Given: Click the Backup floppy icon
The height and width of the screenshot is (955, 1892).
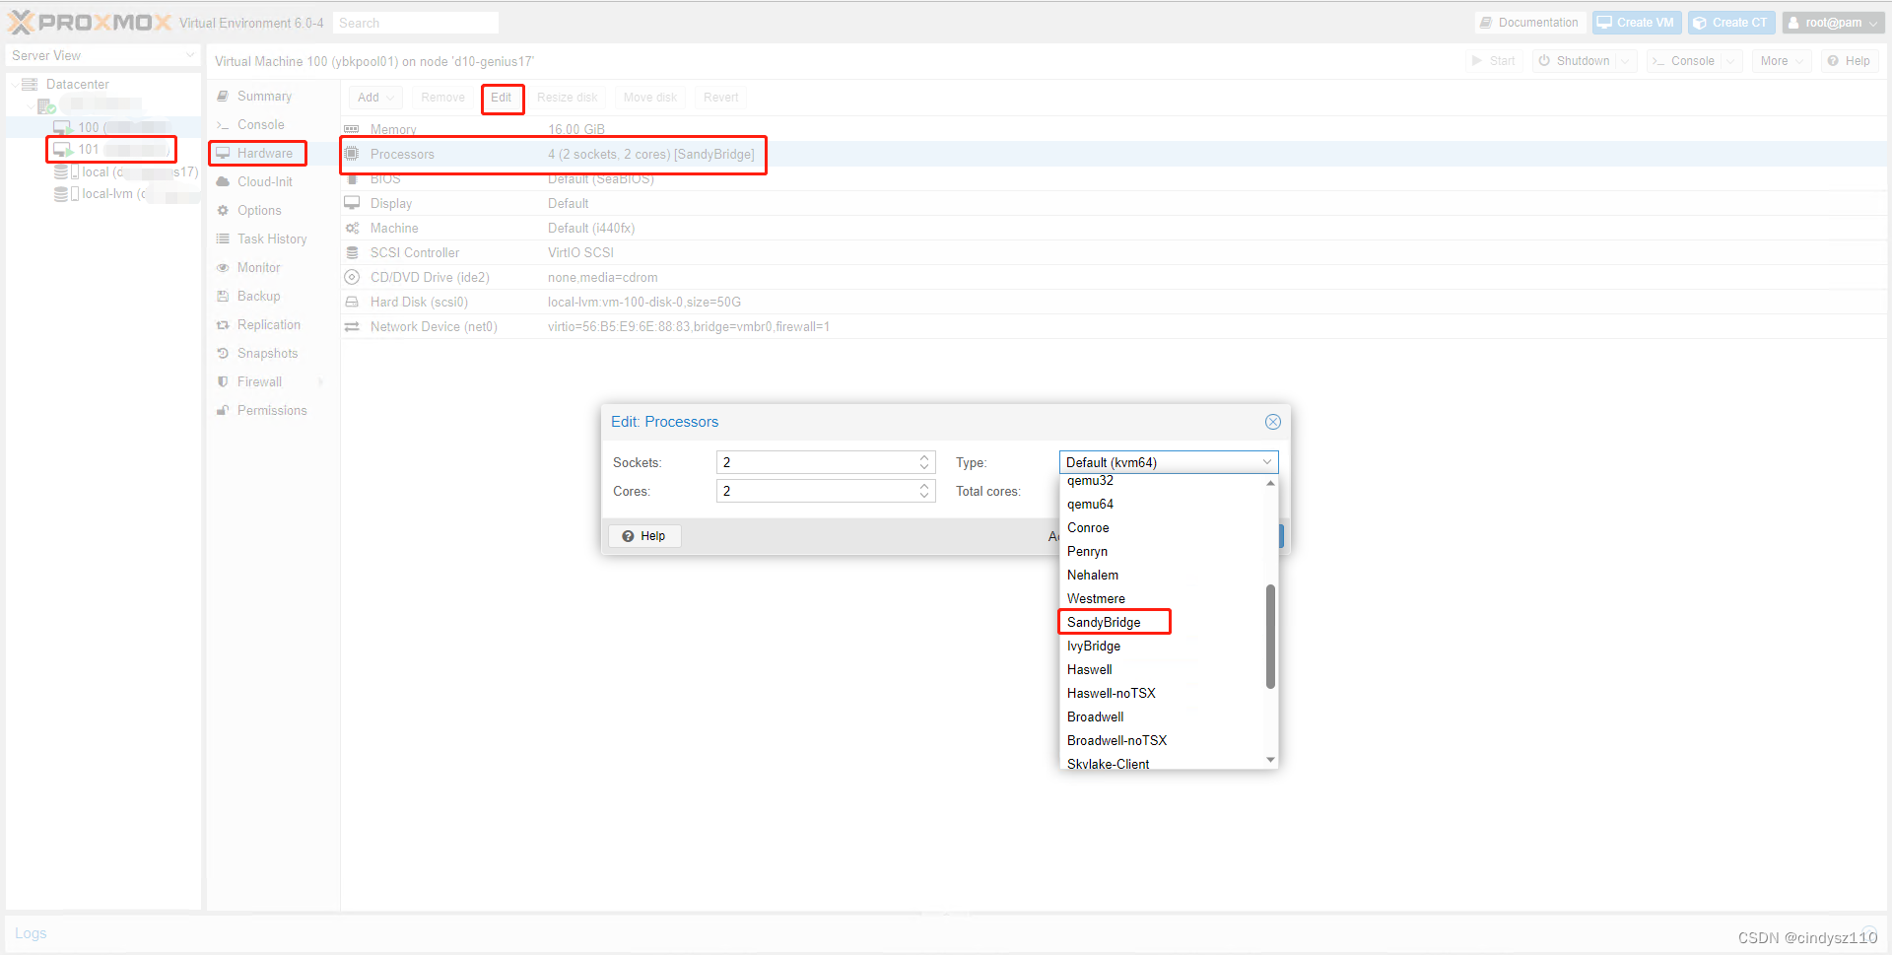Looking at the screenshot, I should pos(223,296).
